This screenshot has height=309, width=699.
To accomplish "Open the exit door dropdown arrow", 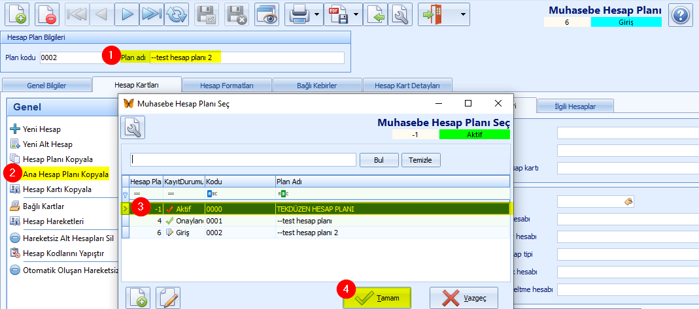I will tap(464, 14).
